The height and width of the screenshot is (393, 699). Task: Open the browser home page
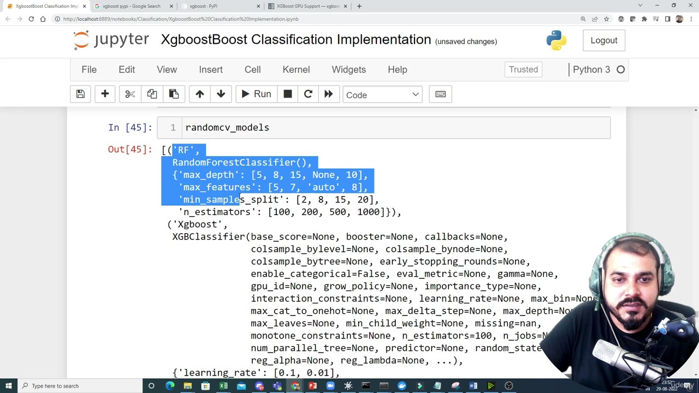click(43, 19)
